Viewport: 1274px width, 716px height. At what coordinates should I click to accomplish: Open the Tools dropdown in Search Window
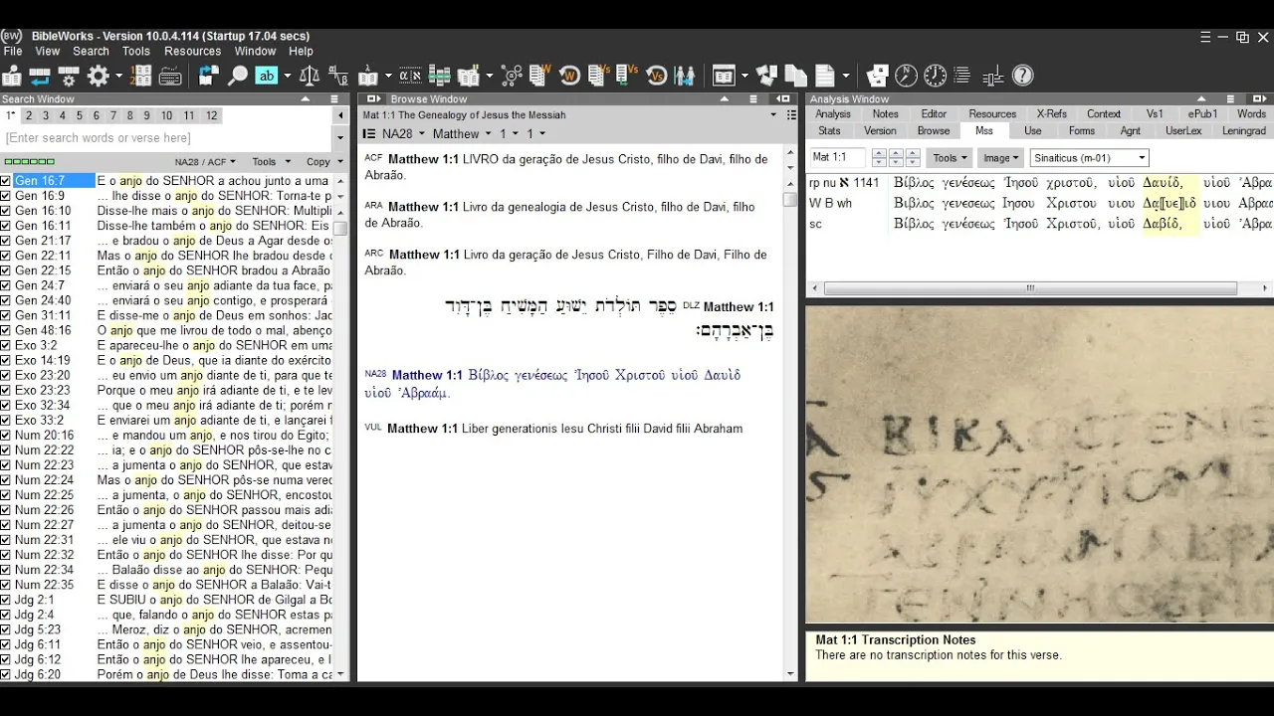(x=271, y=161)
